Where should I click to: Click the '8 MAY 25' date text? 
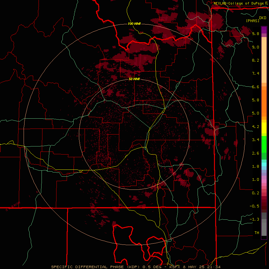[x=194, y=267]
